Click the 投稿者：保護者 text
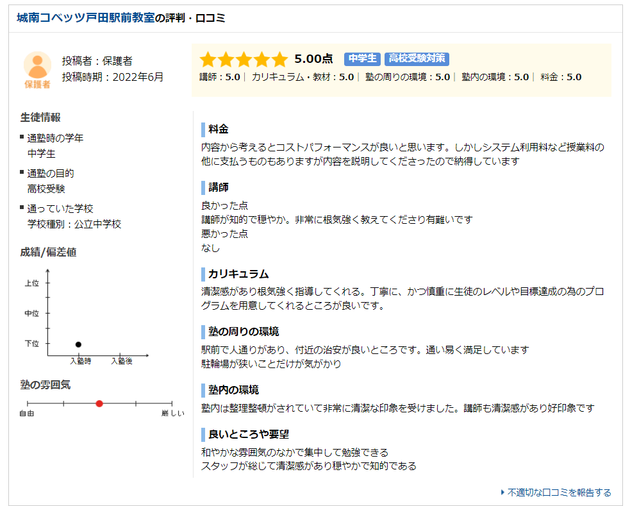 (97, 61)
